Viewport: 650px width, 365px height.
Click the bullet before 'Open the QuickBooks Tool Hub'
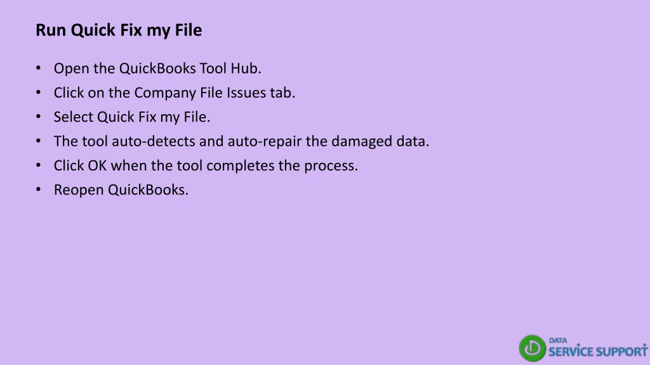(x=39, y=68)
